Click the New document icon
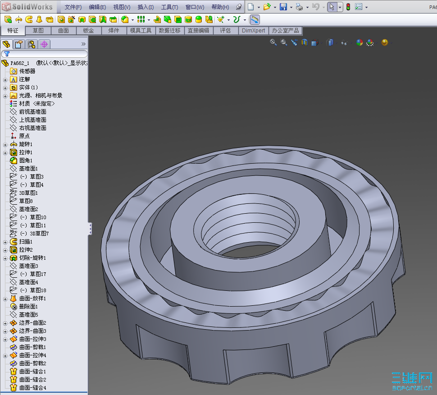This screenshot has width=437, height=395. (x=251, y=7)
